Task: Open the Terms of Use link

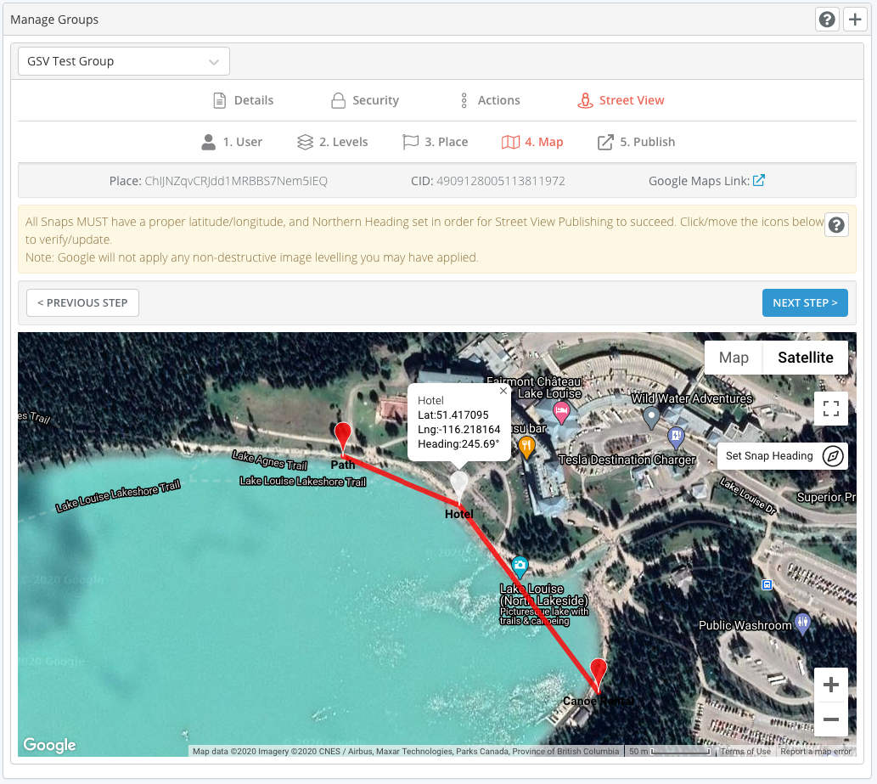Action: point(745,751)
